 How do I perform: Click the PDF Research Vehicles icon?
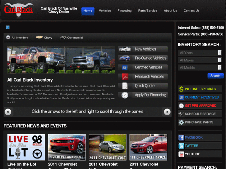click(125, 77)
